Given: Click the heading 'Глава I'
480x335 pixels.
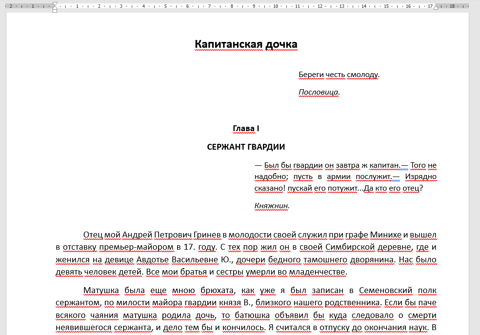Looking at the screenshot, I should (x=246, y=129).
